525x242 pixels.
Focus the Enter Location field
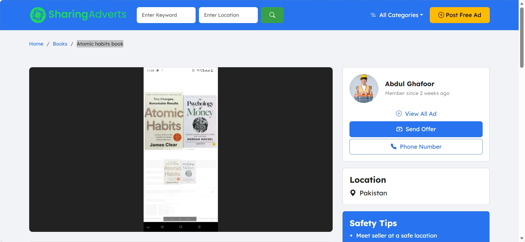pos(228,15)
